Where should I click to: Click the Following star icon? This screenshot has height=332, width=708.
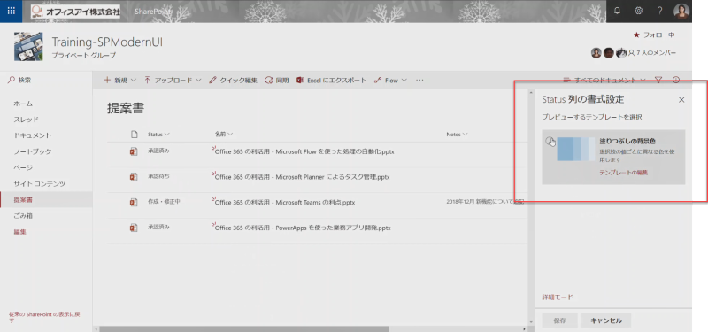click(x=636, y=35)
